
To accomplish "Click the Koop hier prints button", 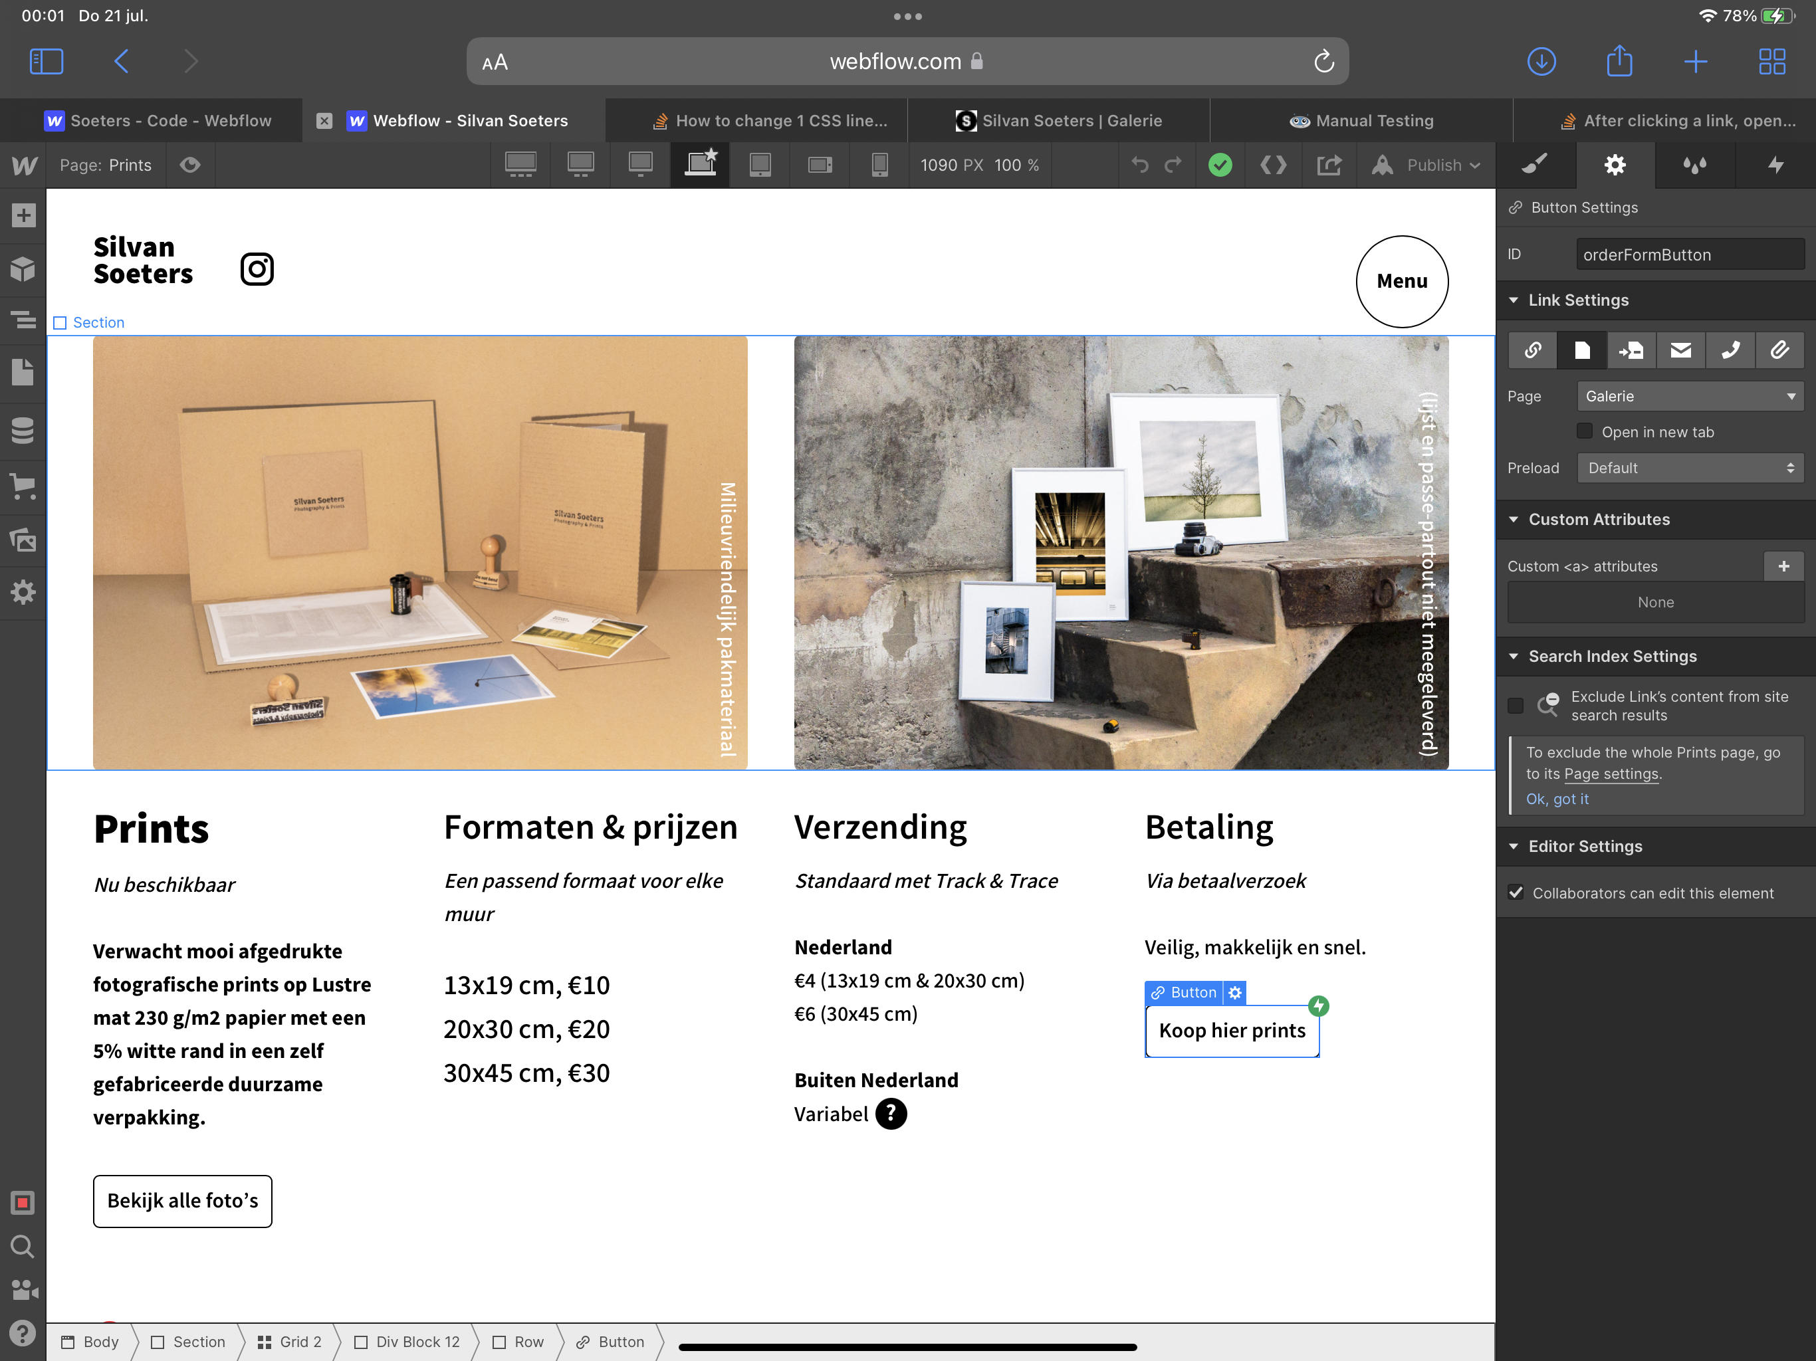I will click(1232, 1031).
